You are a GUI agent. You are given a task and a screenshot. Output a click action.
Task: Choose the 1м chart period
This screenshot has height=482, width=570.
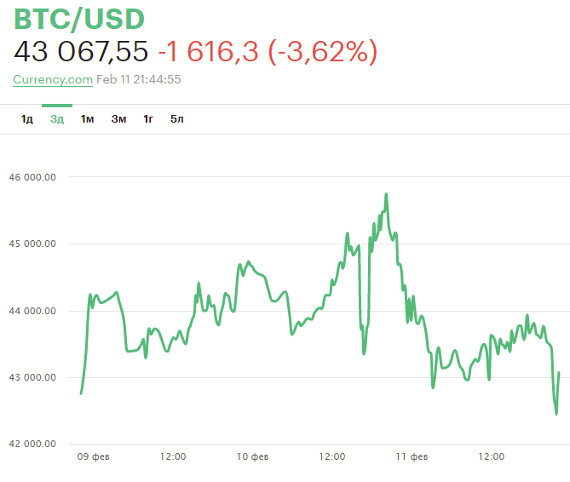[87, 118]
